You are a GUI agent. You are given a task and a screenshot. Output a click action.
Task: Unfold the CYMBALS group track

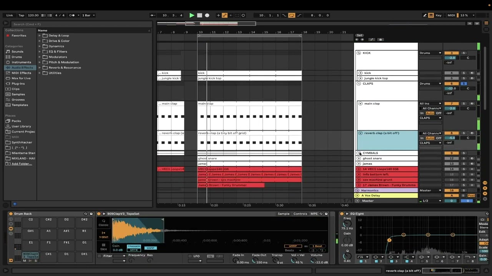pyautogui.click(x=359, y=153)
